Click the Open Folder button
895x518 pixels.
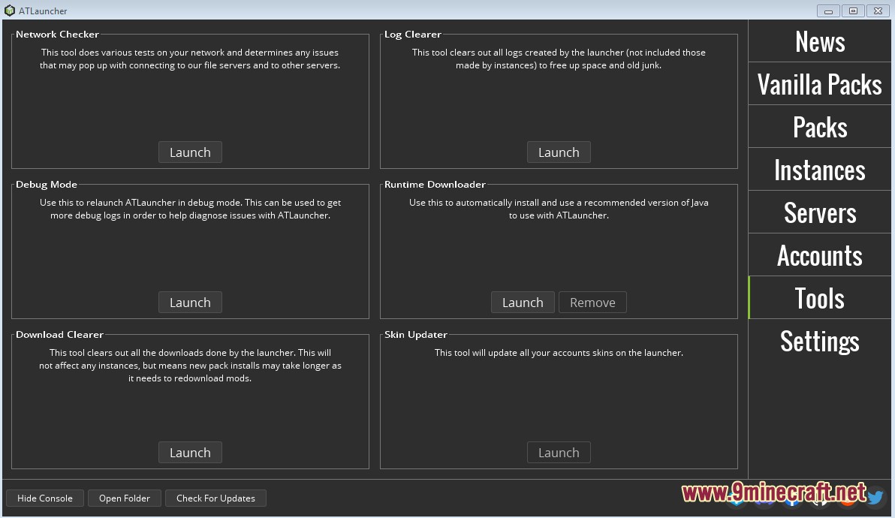125,498
